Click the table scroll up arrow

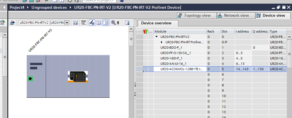click(289, 37)
